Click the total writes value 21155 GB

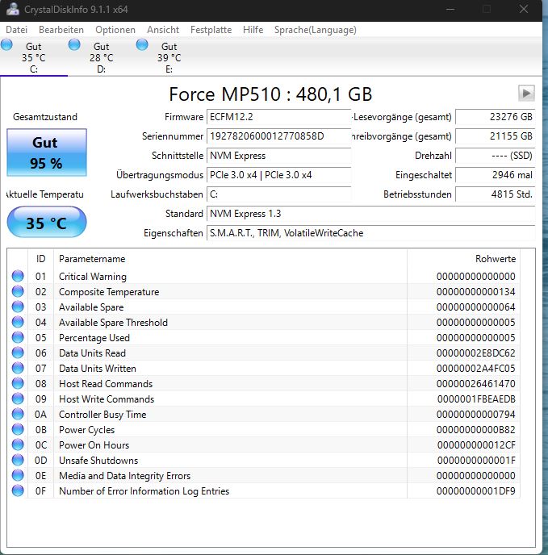click(x=496, y=136)
